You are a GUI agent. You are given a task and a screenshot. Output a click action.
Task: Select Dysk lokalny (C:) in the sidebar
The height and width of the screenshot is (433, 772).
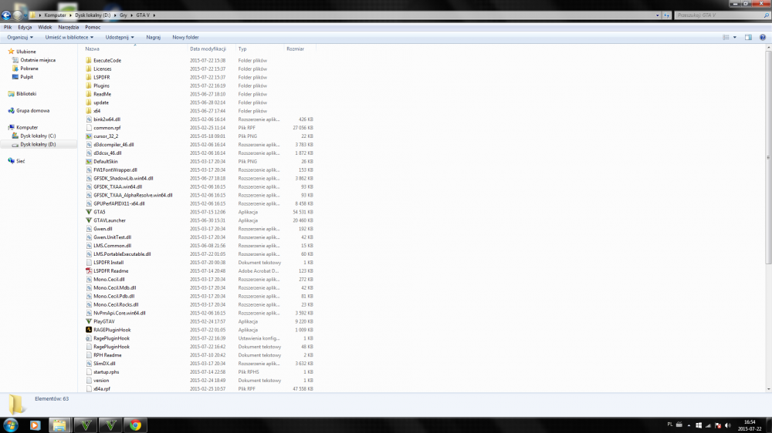click(x=38, y=136)
